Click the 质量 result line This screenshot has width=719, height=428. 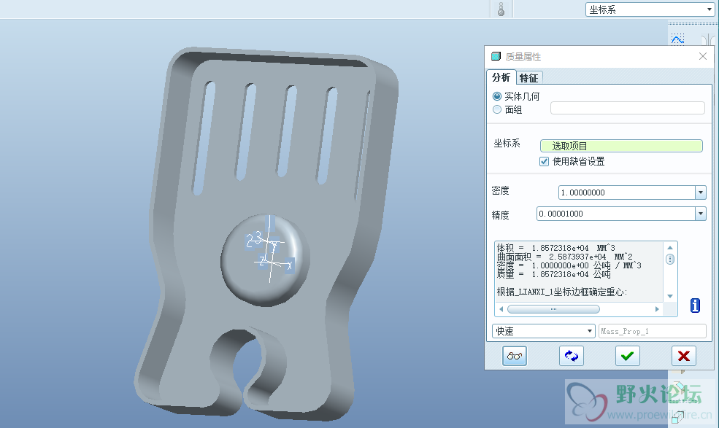tap(553, 274)
